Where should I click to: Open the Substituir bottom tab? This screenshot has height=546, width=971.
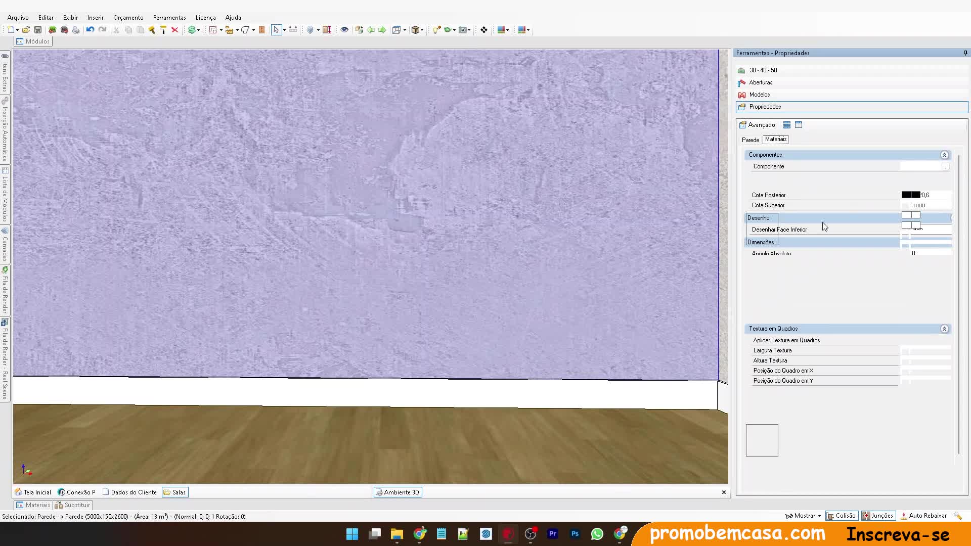pyautogui.click(x=72, y=505)
